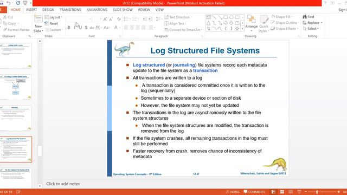
Task: Select the text box shape in shapes gallery
Action: pyautogui.click(x=208, y=17)
